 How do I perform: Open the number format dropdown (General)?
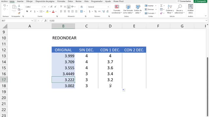click(x=108, y=7)
